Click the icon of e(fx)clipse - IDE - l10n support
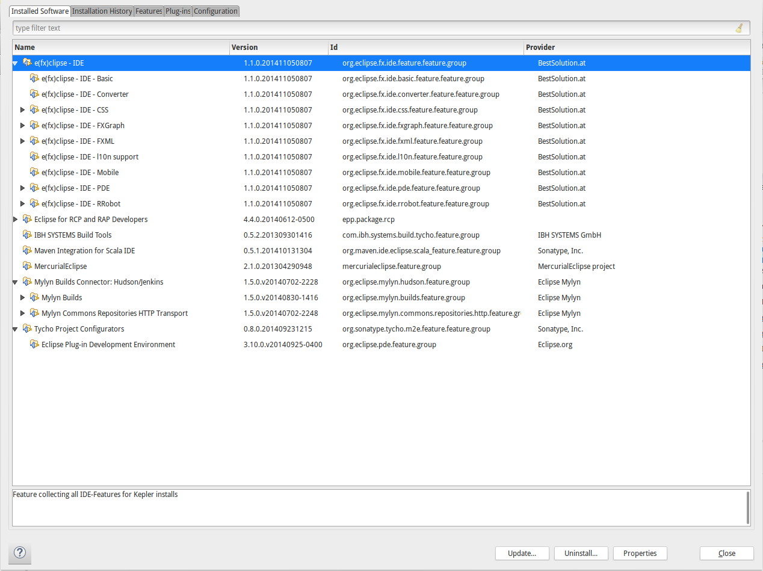The height and width of the screenshot is (571, 763). pos(34,156)
